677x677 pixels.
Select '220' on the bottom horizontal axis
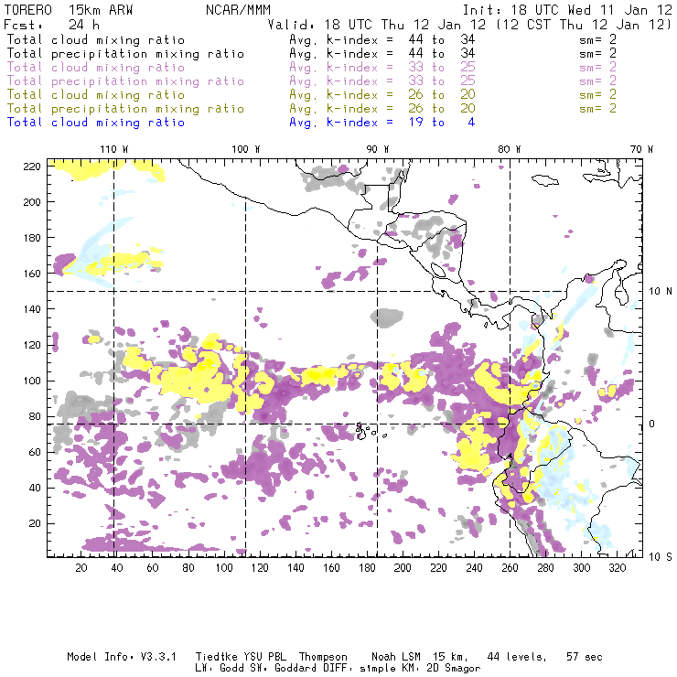tap(438, 568)
